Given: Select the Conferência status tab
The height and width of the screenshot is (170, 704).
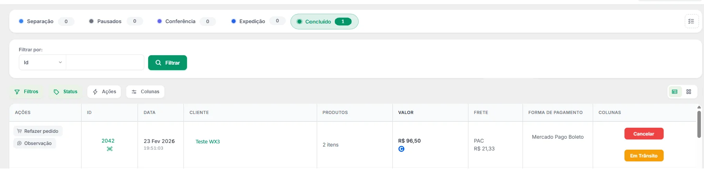Looking at the screenshot, I should pyautogui.click(x=186, y=21).
